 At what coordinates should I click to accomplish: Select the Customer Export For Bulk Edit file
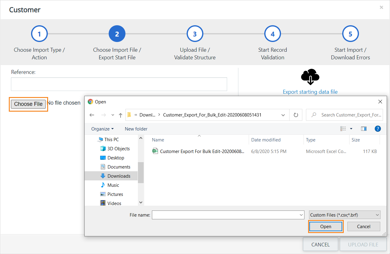202,151
